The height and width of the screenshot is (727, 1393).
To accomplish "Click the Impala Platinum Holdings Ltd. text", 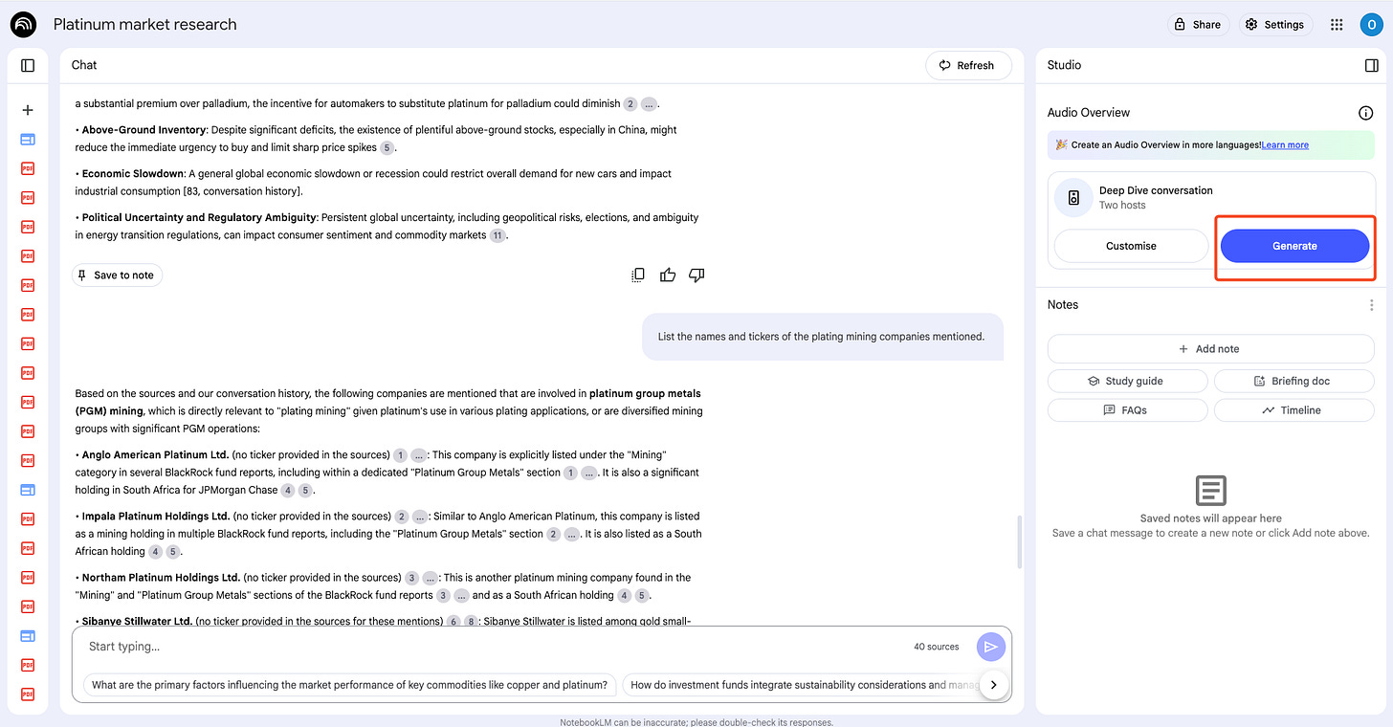I will [155, 517].
